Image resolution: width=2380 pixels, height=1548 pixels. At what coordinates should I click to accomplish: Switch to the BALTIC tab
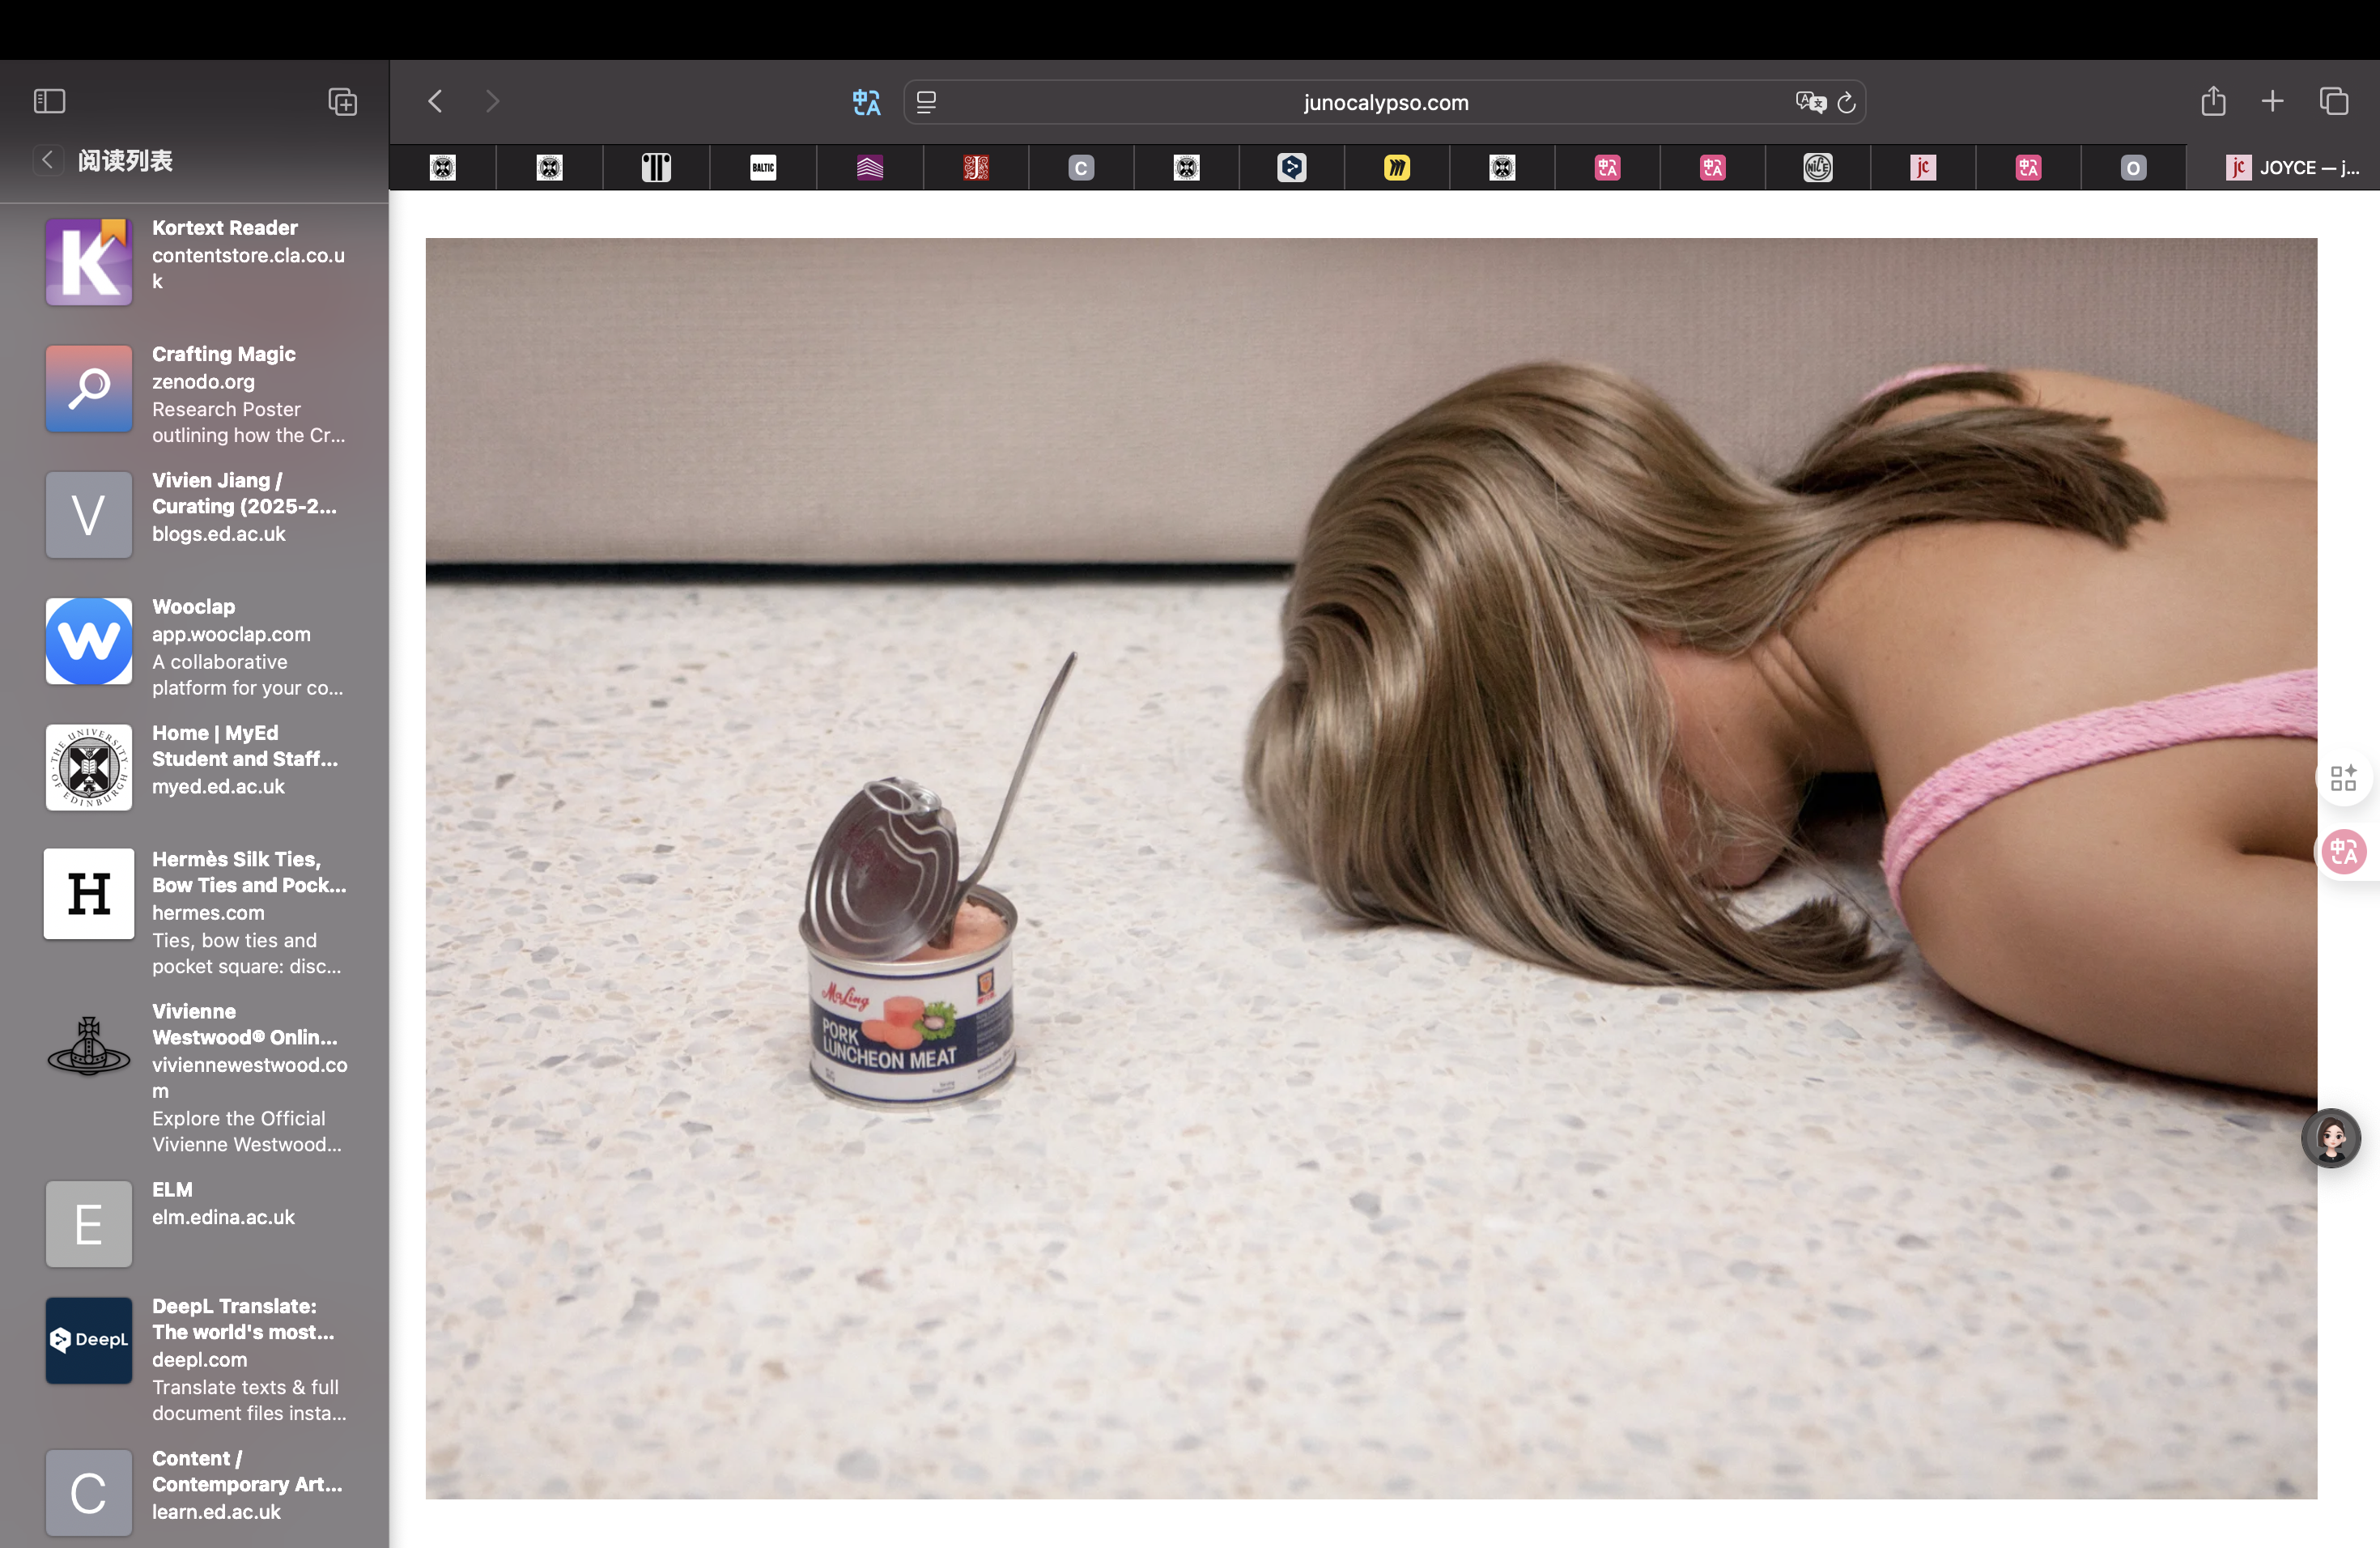pos(763,168)
